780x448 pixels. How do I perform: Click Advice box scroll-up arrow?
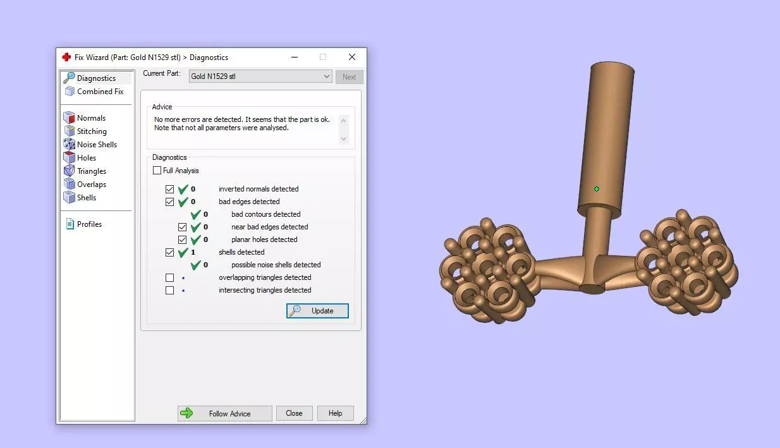(343, 120)
